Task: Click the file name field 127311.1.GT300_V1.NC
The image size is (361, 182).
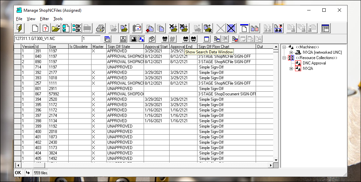Action: (x=48, y=39)
